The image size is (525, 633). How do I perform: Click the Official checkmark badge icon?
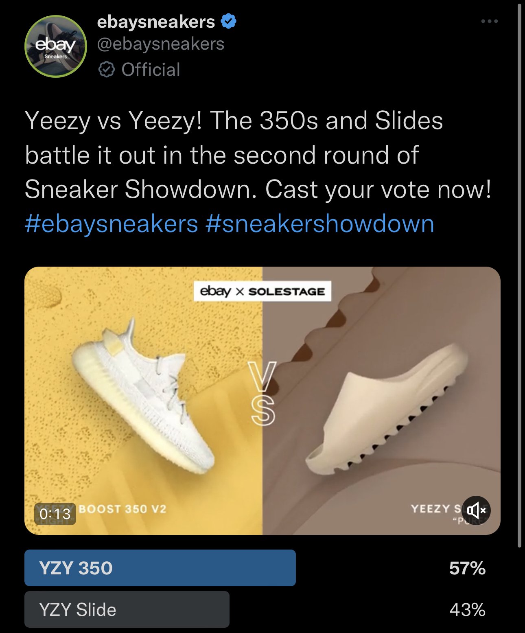pos(107,70)
